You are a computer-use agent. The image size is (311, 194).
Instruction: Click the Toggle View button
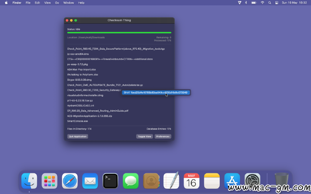(x=145, y=137)
